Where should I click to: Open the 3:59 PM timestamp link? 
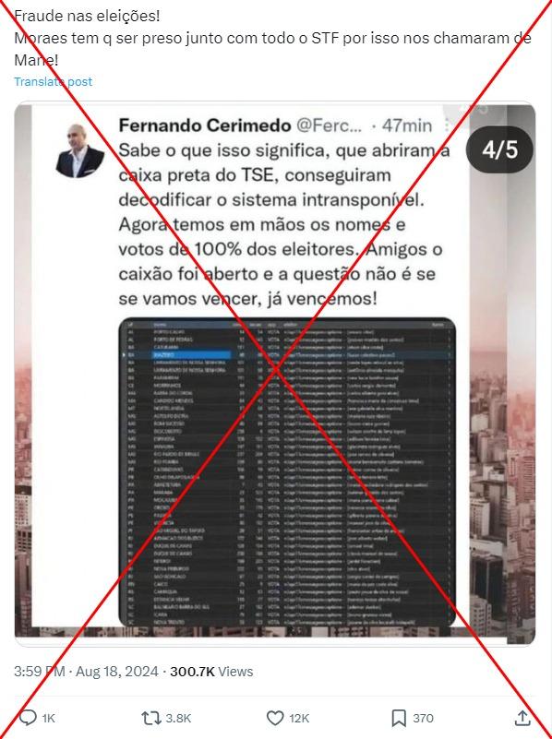click(40, 671)
